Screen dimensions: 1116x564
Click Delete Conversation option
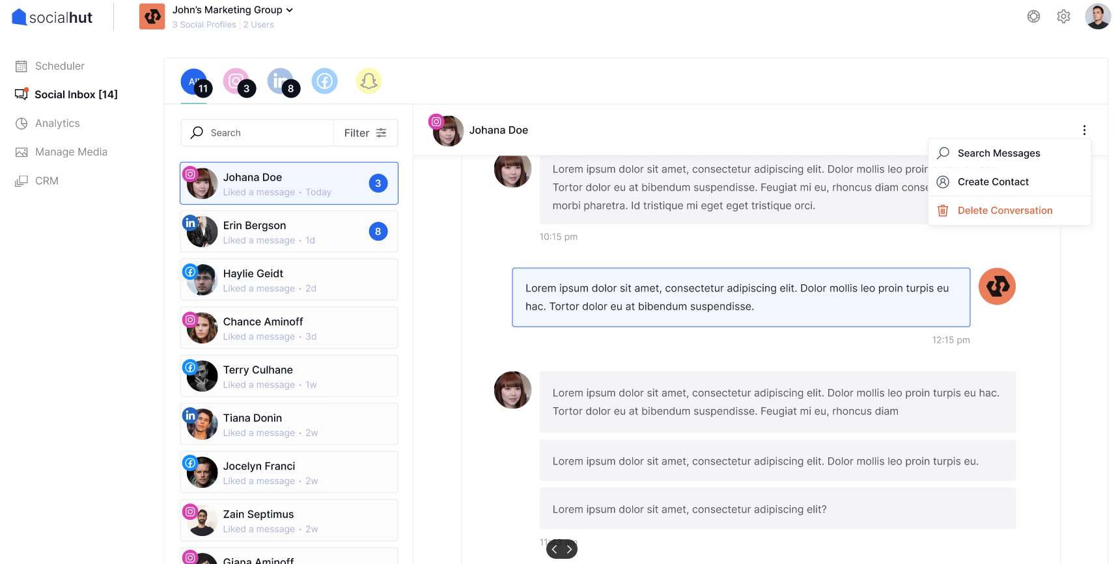point(1005,211)
